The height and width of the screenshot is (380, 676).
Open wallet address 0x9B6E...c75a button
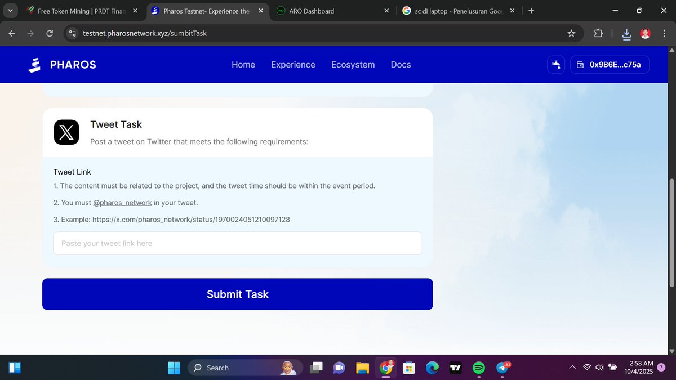tap(610, 65)
